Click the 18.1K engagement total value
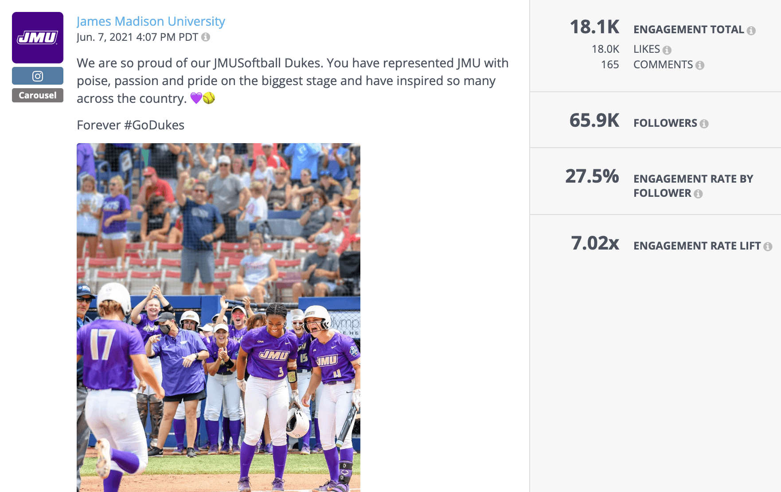 (x=595, y=27)
